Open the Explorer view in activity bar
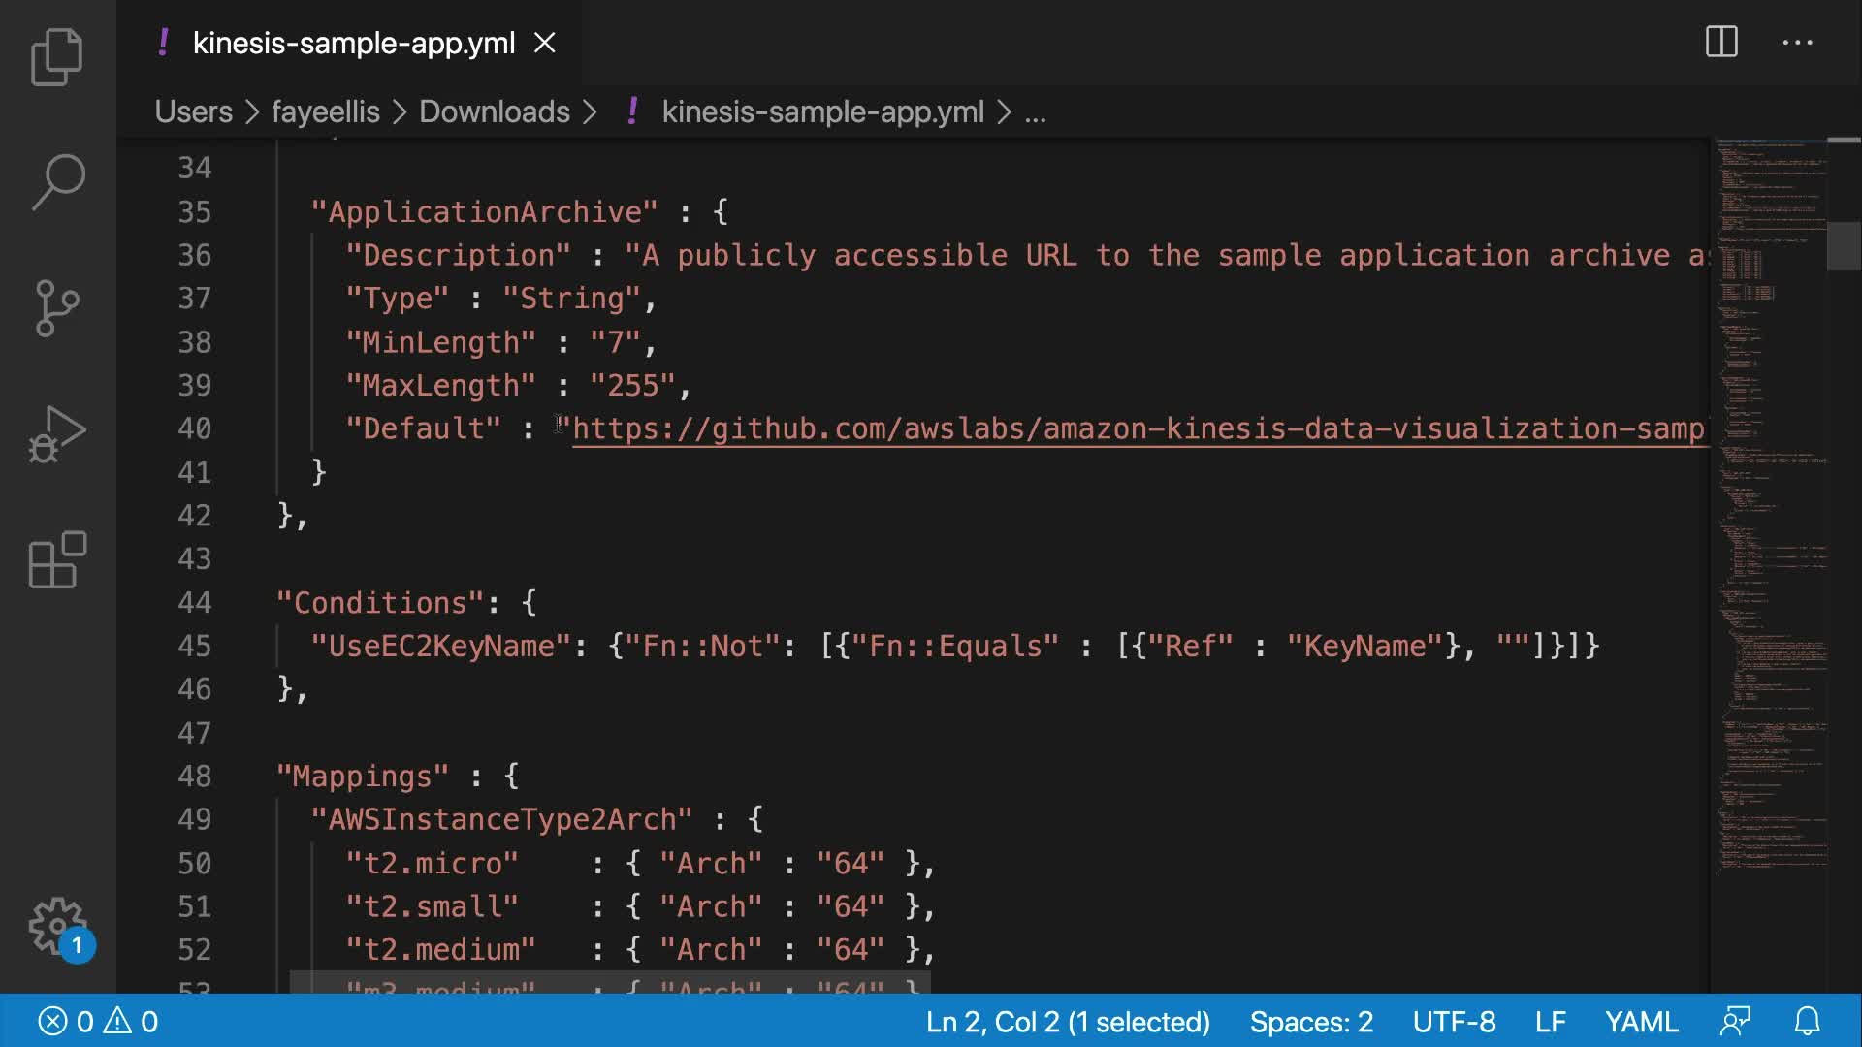The image size is (1862, 1047). point(57,57)
